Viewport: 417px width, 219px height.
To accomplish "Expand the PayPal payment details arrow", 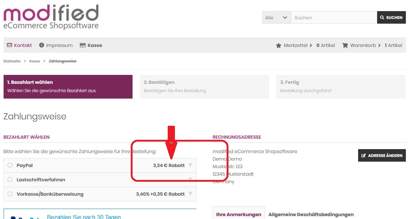I will click(190, 165).
